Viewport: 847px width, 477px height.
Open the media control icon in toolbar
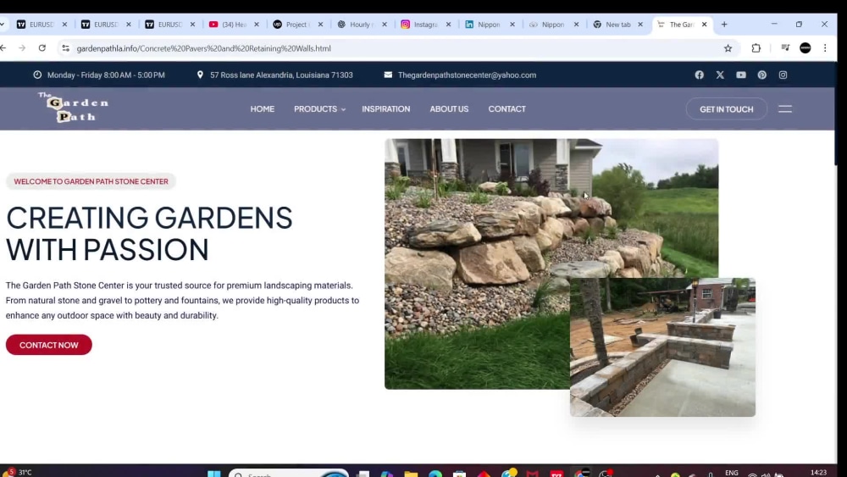(x=785, y=48)
